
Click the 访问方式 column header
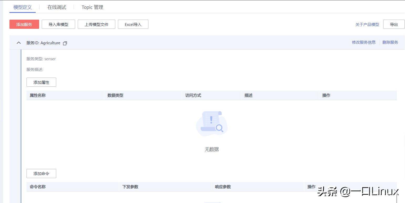pos(193,95)
